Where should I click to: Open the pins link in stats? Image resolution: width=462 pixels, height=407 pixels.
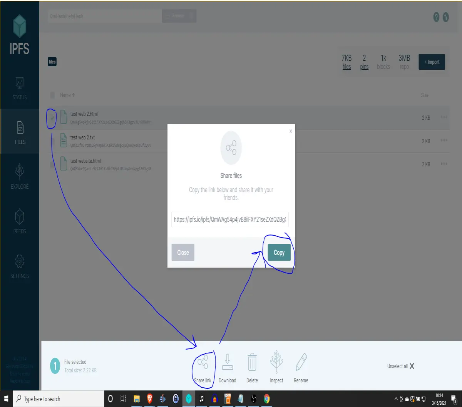(364, 67)
